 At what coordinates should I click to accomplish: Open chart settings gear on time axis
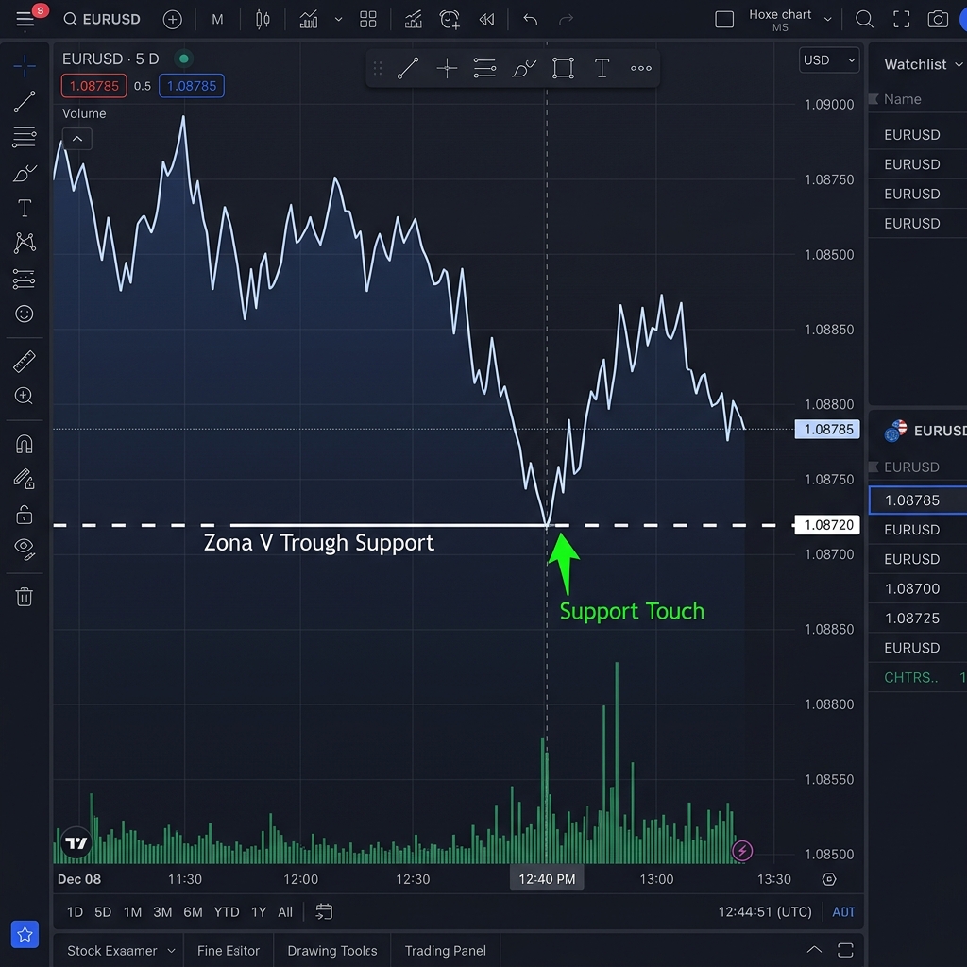coord(829,879)
